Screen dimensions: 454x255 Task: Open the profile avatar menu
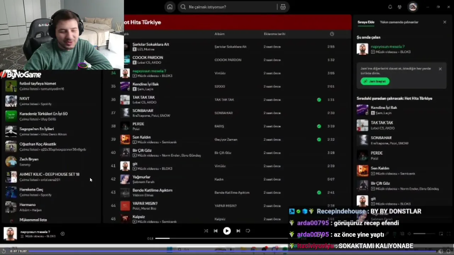tap(413, 7)
